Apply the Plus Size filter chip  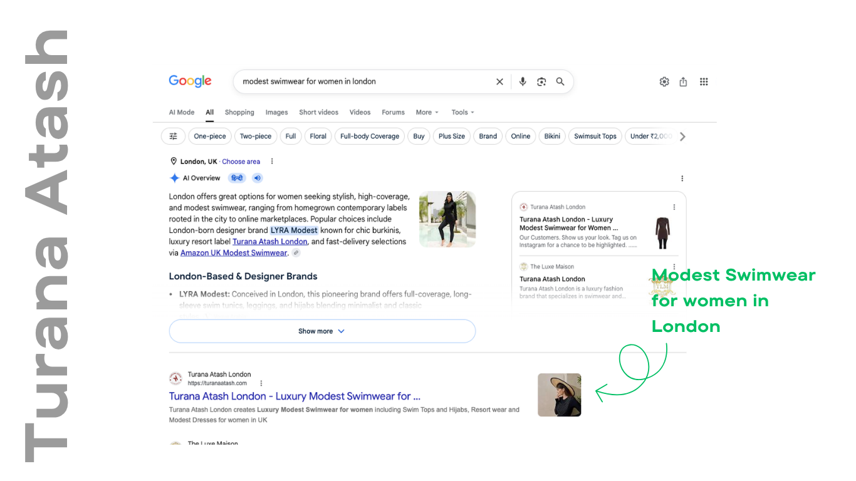point(452,136)
